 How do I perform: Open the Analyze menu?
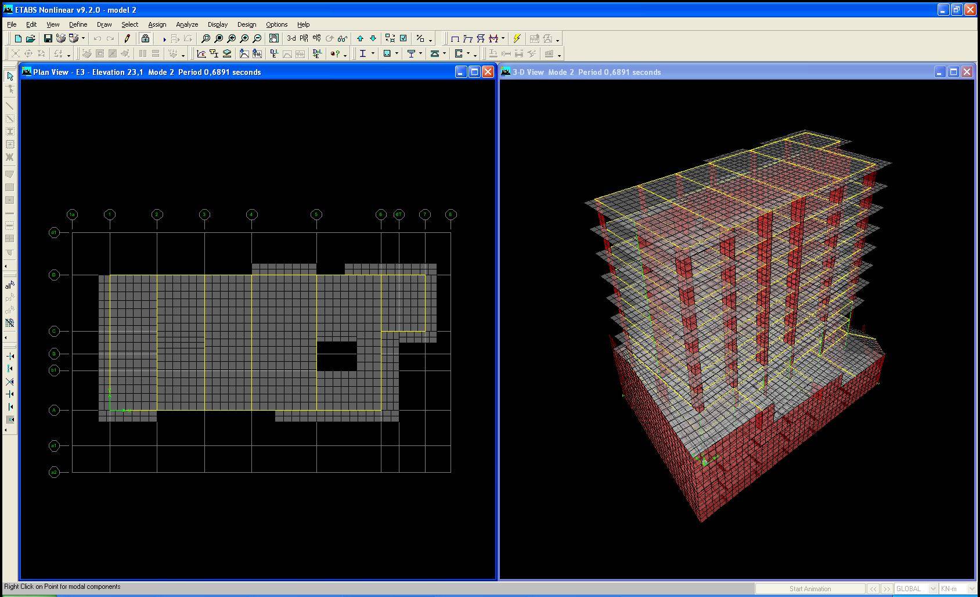coord(187,24)
